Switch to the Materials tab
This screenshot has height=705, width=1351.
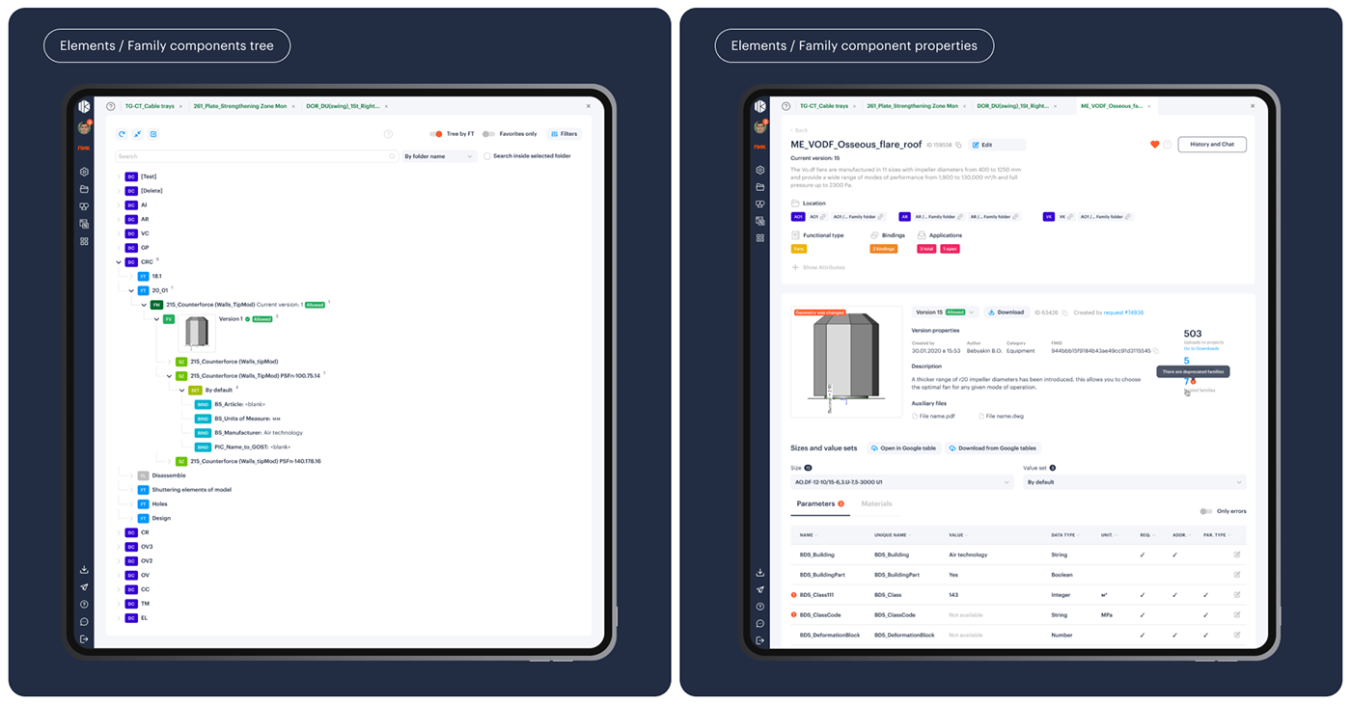(x=876, y=503)
